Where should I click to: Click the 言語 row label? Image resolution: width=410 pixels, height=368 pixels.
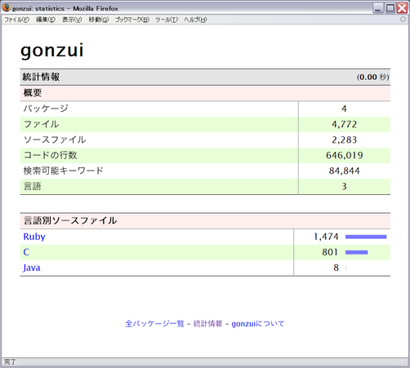pyautogui.click(x=33, y=186)
